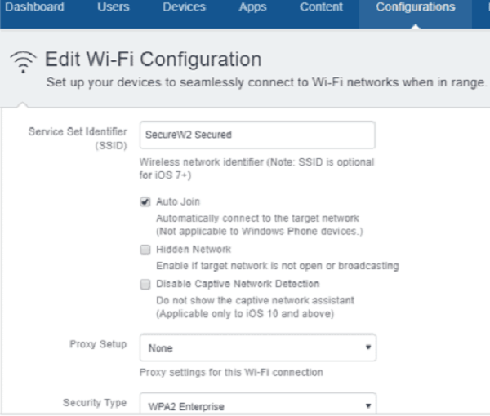Click the Edit Wi-Fi Configuration heading
490x416 pixels.
[153, 60]
